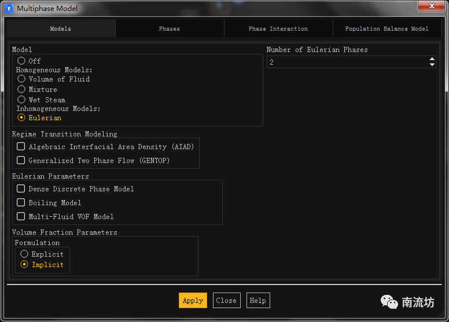This screenshot has height=322, width=449.
Task: Close the Multiphase Model dialog window
Action: (429, 6)
